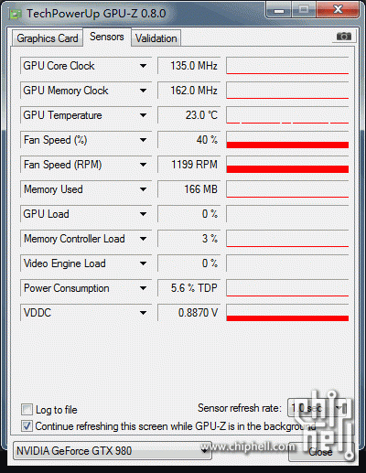
Task: Open GPU Temperature sensor options arrow
Action: click(x=143, y=115)
